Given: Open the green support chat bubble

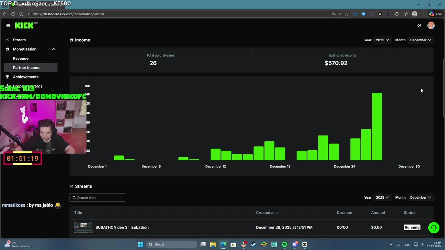Looking at the screenshot, I should click(434, 227).
